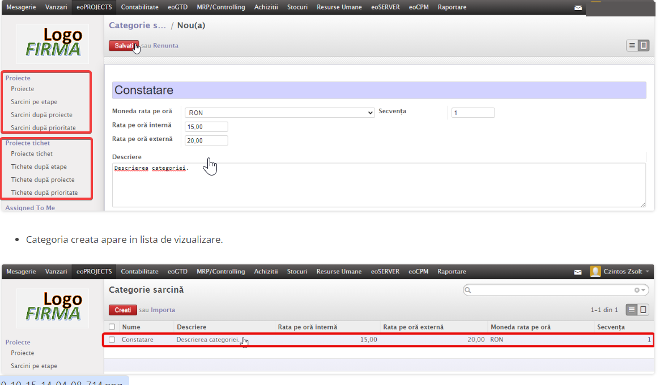Screen dimensions: 664x385
Task: Switch to list view on the Constatare form
Action: [632, 45]
